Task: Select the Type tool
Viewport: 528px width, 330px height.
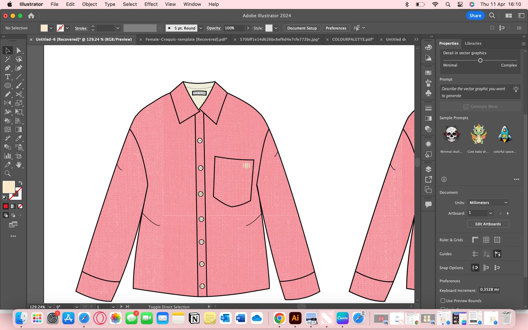Action: click(x=8, y=77)
